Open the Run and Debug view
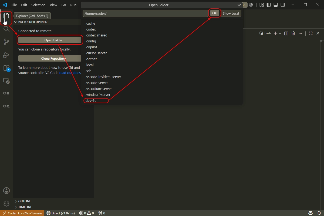 pyautogui.click(x=6, y=55)
